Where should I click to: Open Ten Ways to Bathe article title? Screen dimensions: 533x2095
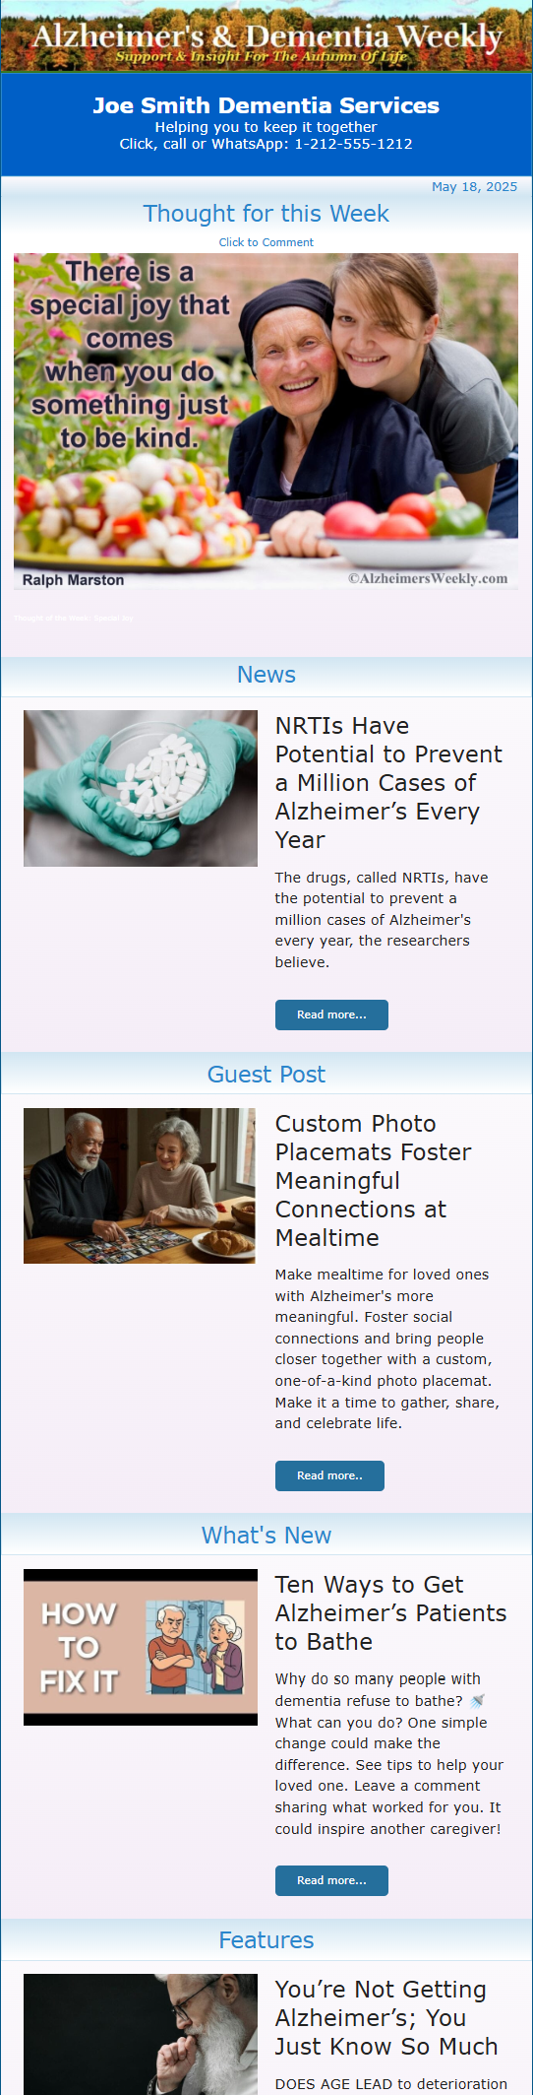[x=390, y=1612]
